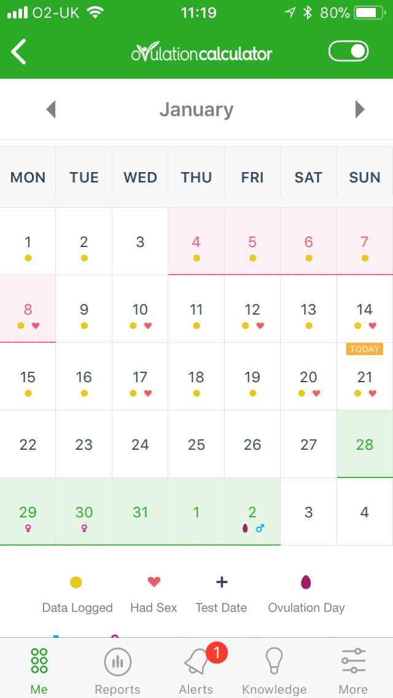
Task: Advance to next month using right arrow
Action: pyautogui.click(x=360, y=109)
